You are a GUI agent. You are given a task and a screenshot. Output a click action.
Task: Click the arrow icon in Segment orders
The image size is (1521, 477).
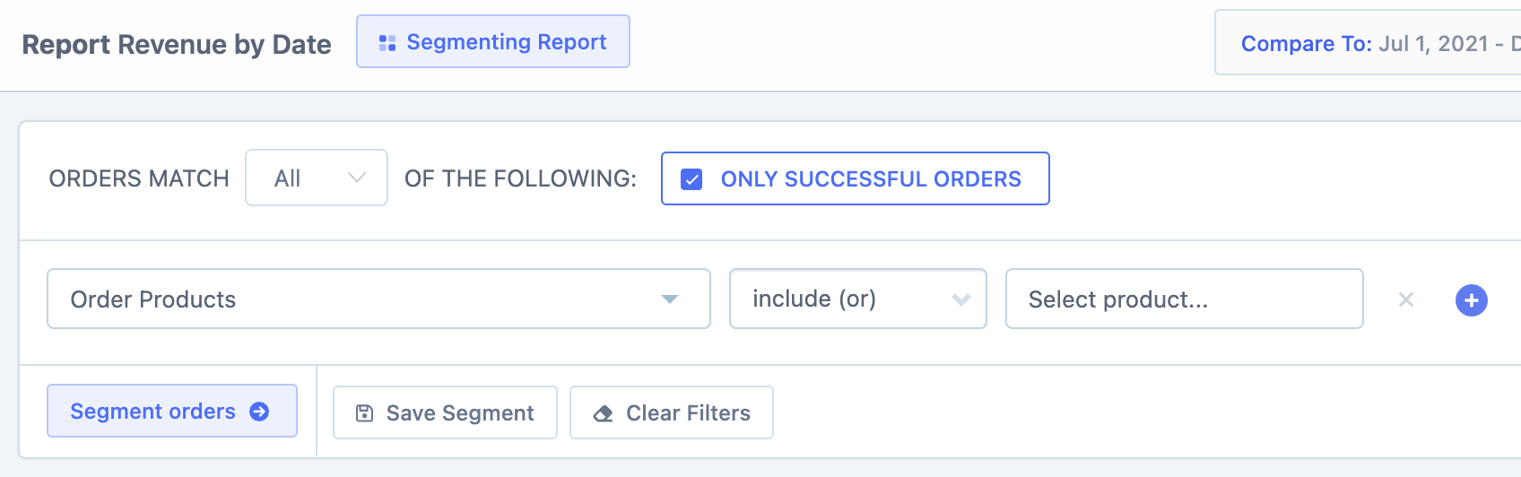coord(259,412)
